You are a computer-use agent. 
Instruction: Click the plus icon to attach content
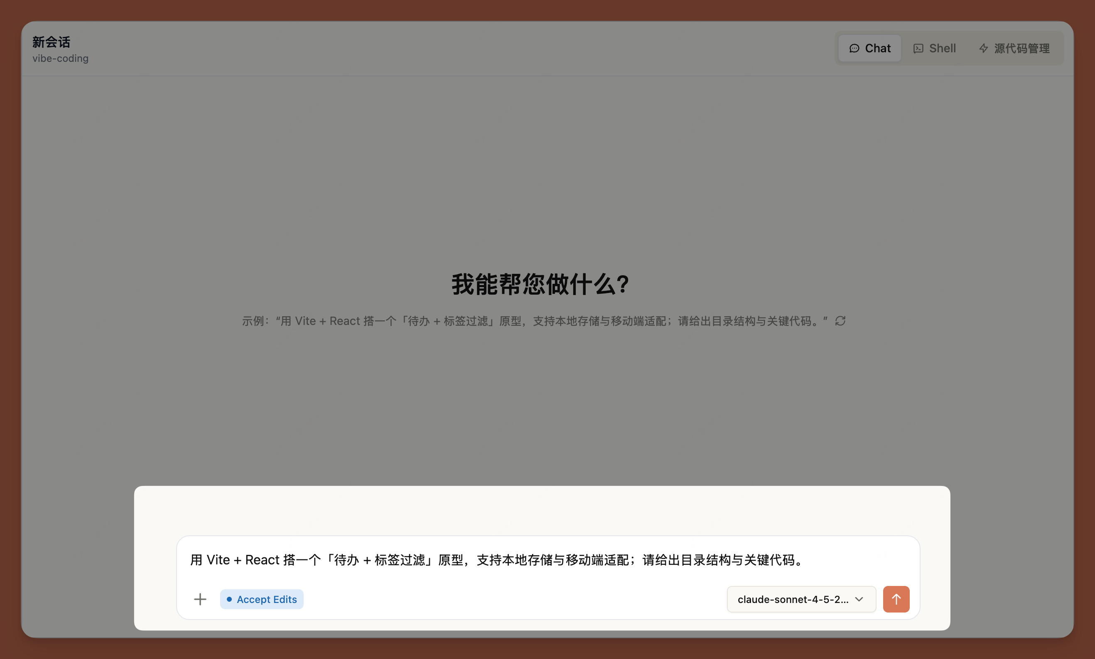[200, 599]
